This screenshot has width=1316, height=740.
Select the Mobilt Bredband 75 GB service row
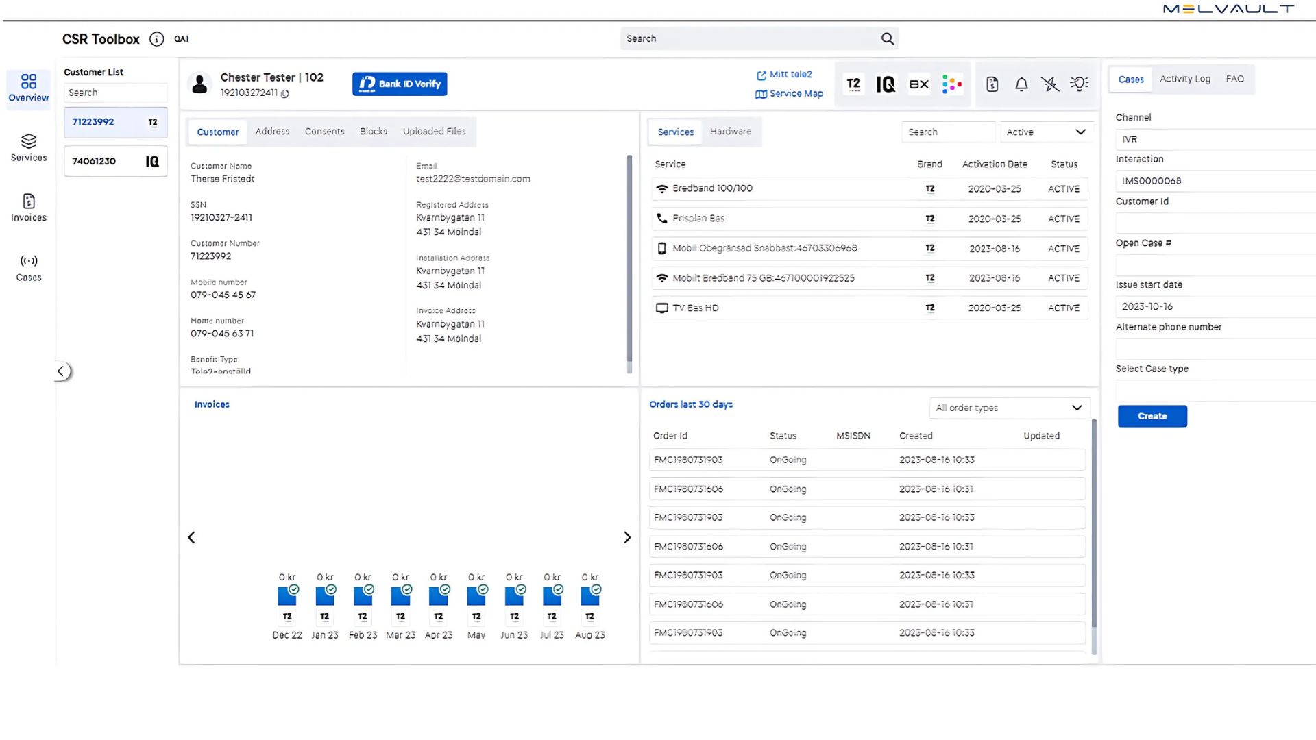click(869, 278)
